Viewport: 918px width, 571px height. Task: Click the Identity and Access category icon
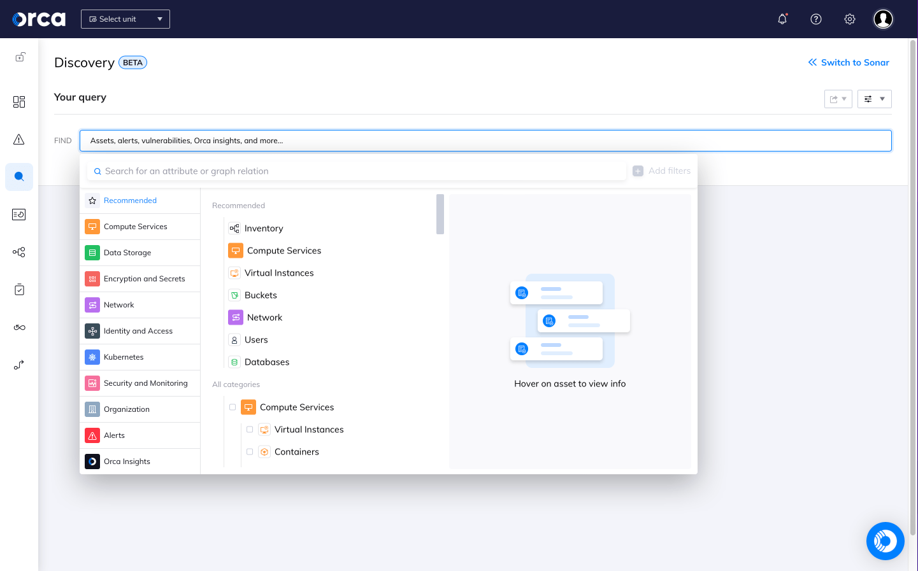click(x=92, y=331)
